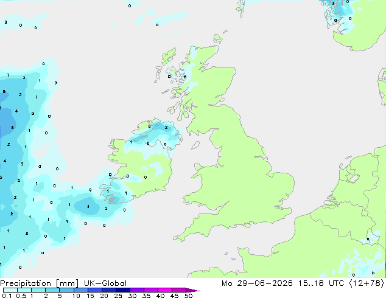Viewport: 386px width, 298px height.
Task: Pick the 10–15 mm legend swatch
Action: [x=81, y=290]
